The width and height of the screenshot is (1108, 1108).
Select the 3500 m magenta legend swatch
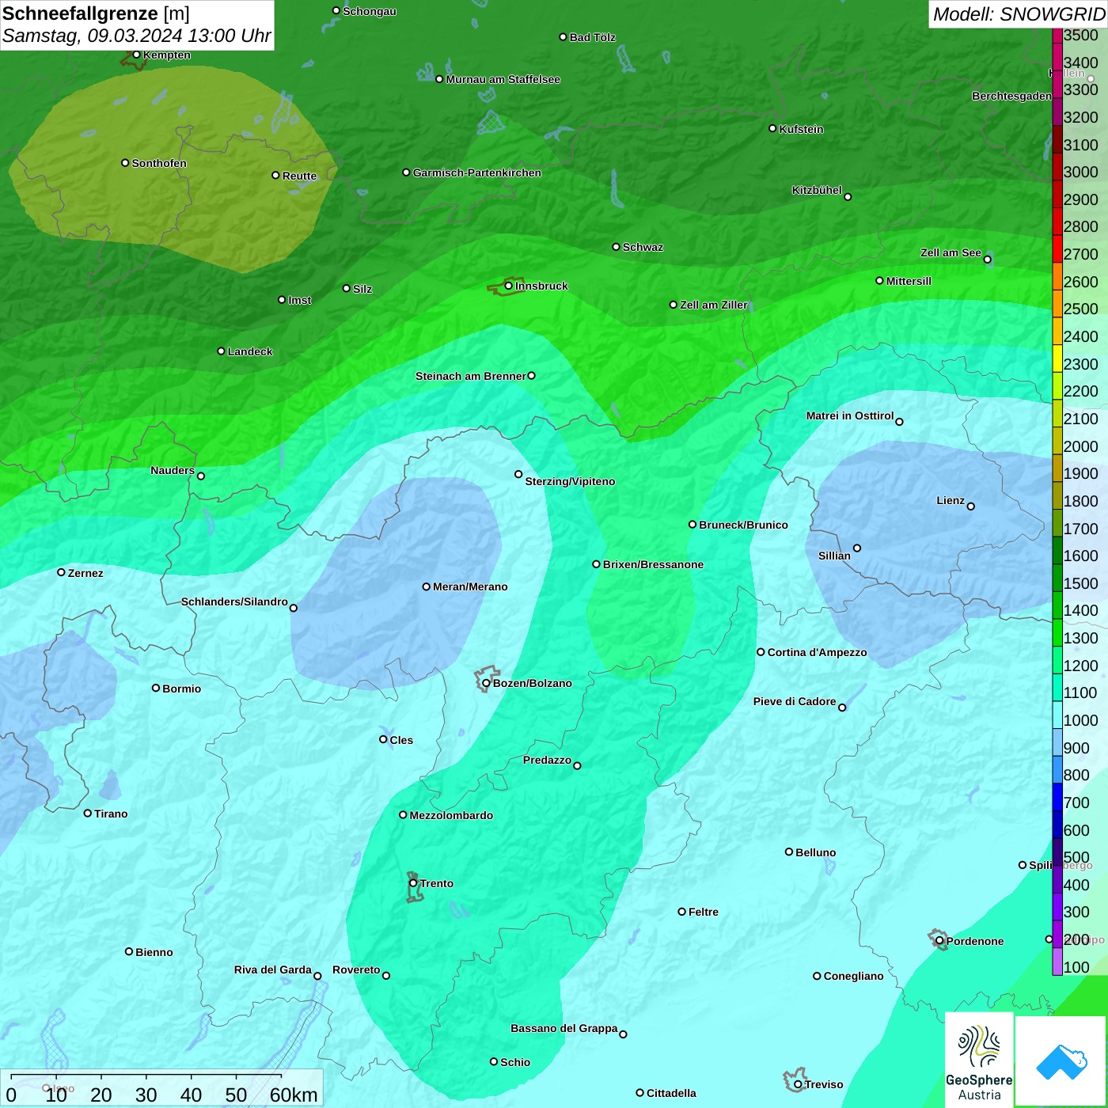(x=1057, y=35)
